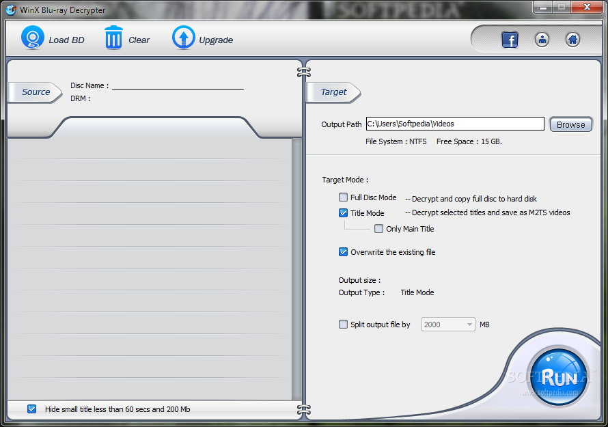
Task: Click the Output Path input field
Action: (455, 124)
